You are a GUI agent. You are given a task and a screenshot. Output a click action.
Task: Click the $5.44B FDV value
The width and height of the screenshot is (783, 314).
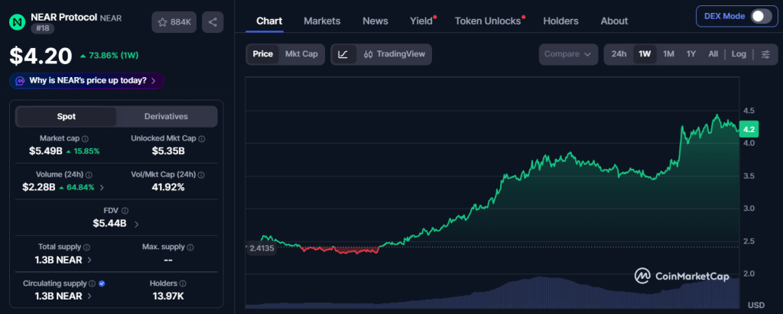[109, 223]
